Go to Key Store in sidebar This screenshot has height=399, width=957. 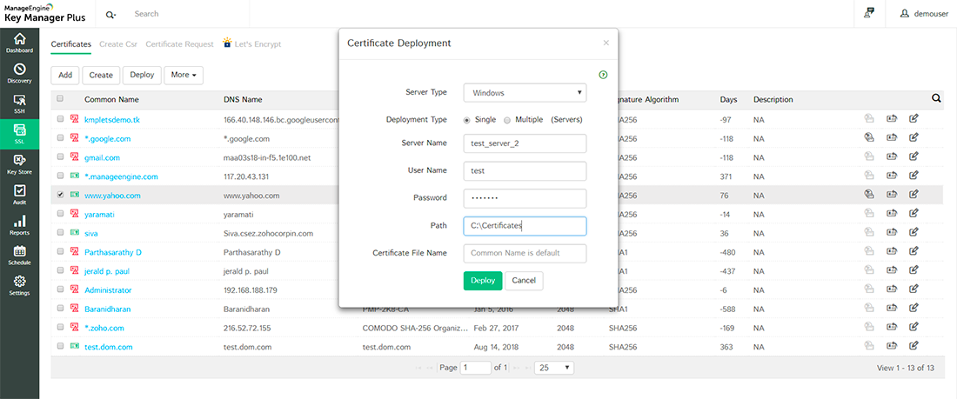(19, 164)
